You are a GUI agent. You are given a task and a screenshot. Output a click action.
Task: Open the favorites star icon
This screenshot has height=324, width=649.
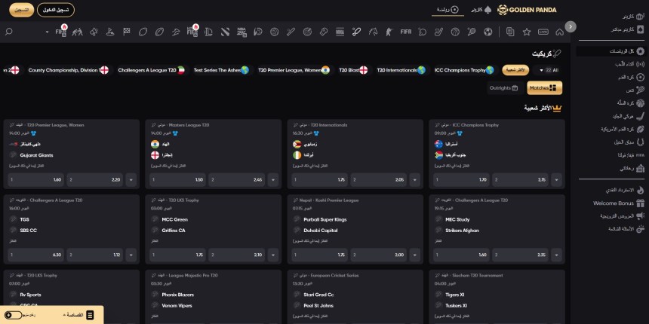pos(527,32)
